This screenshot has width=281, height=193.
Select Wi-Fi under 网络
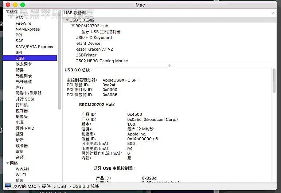pyautogui.click(x=21, y=175)
